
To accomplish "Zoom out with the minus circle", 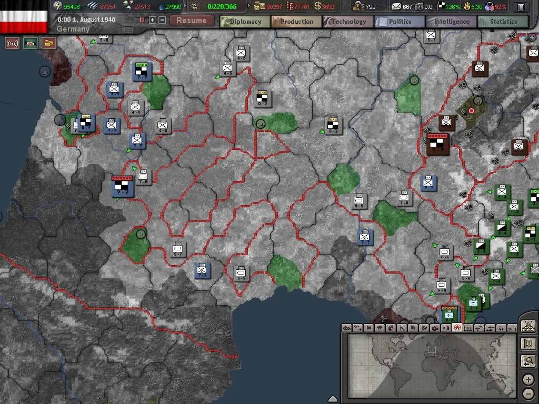I will tap(528, 393).
